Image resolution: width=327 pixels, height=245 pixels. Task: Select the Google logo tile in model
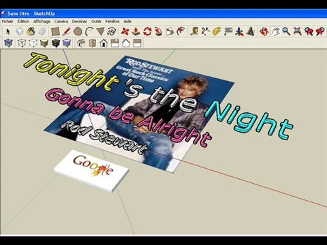click(x=91, y=171)
